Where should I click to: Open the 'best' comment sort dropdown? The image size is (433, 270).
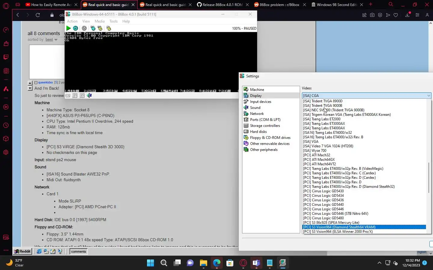[51, 40]
